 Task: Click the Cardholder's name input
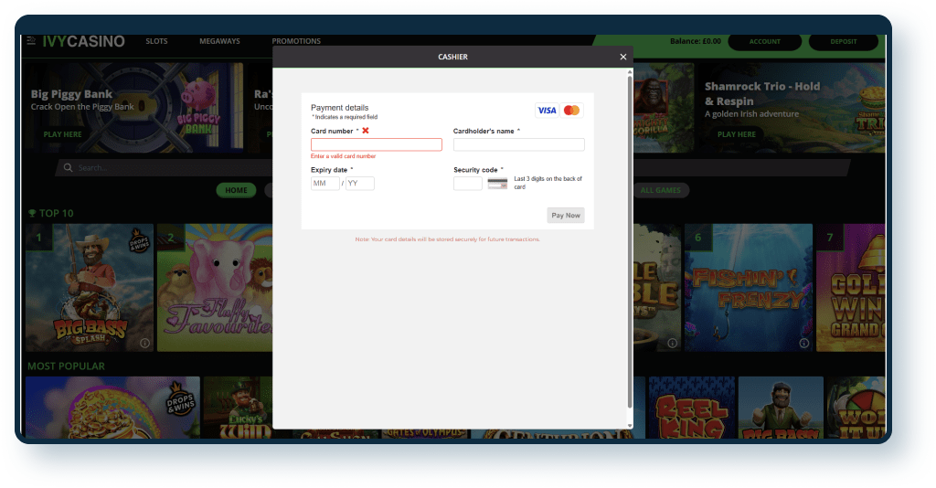tap(518, 144)
